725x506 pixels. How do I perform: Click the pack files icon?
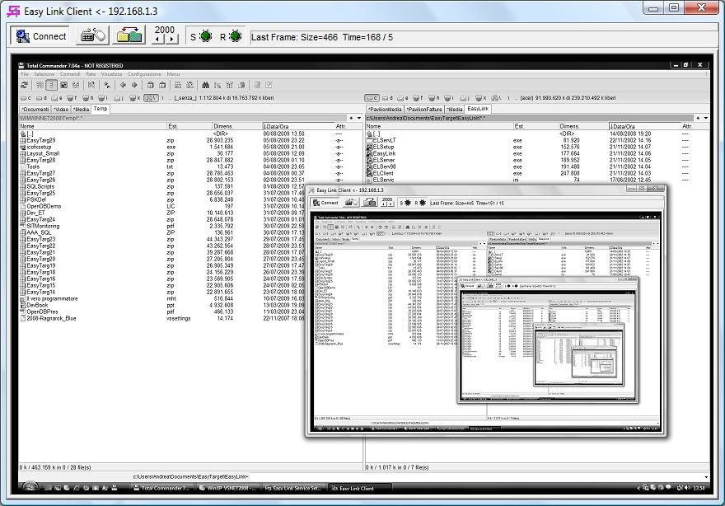[x=150, y=85]
